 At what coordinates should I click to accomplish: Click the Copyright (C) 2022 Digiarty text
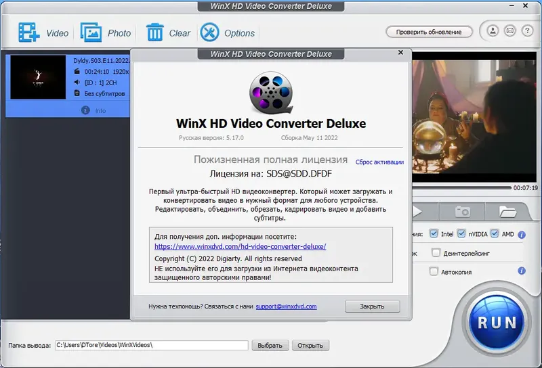(x=228, y=258)
